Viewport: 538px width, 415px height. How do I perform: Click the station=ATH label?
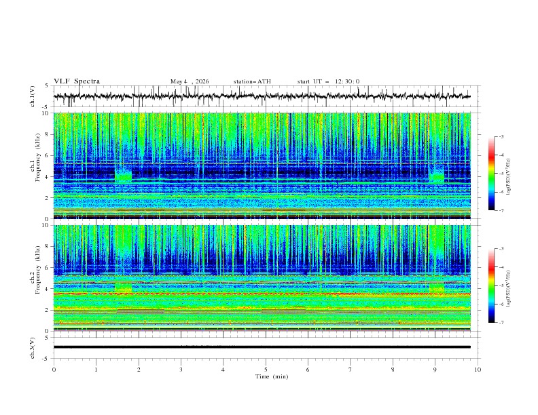(252, 81)
